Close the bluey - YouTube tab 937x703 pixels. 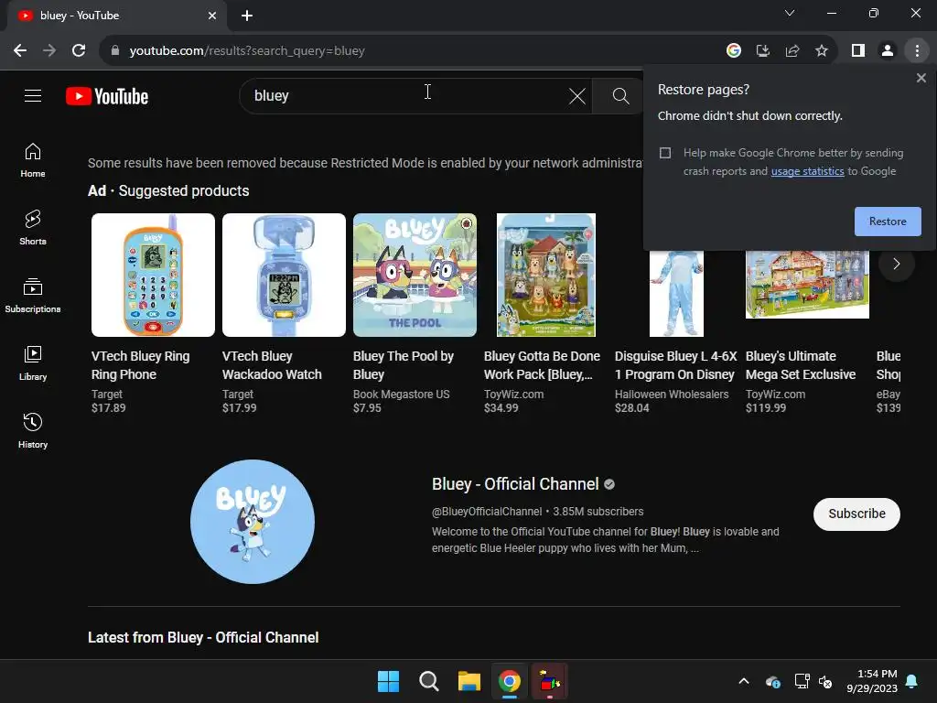point(212,16)
